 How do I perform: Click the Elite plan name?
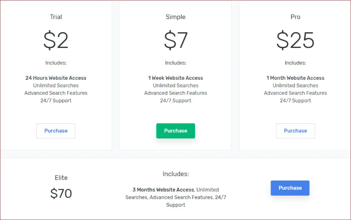coord(61,178)
